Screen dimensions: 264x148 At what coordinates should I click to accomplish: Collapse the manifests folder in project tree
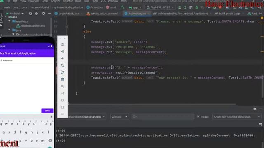pos(9,21)
